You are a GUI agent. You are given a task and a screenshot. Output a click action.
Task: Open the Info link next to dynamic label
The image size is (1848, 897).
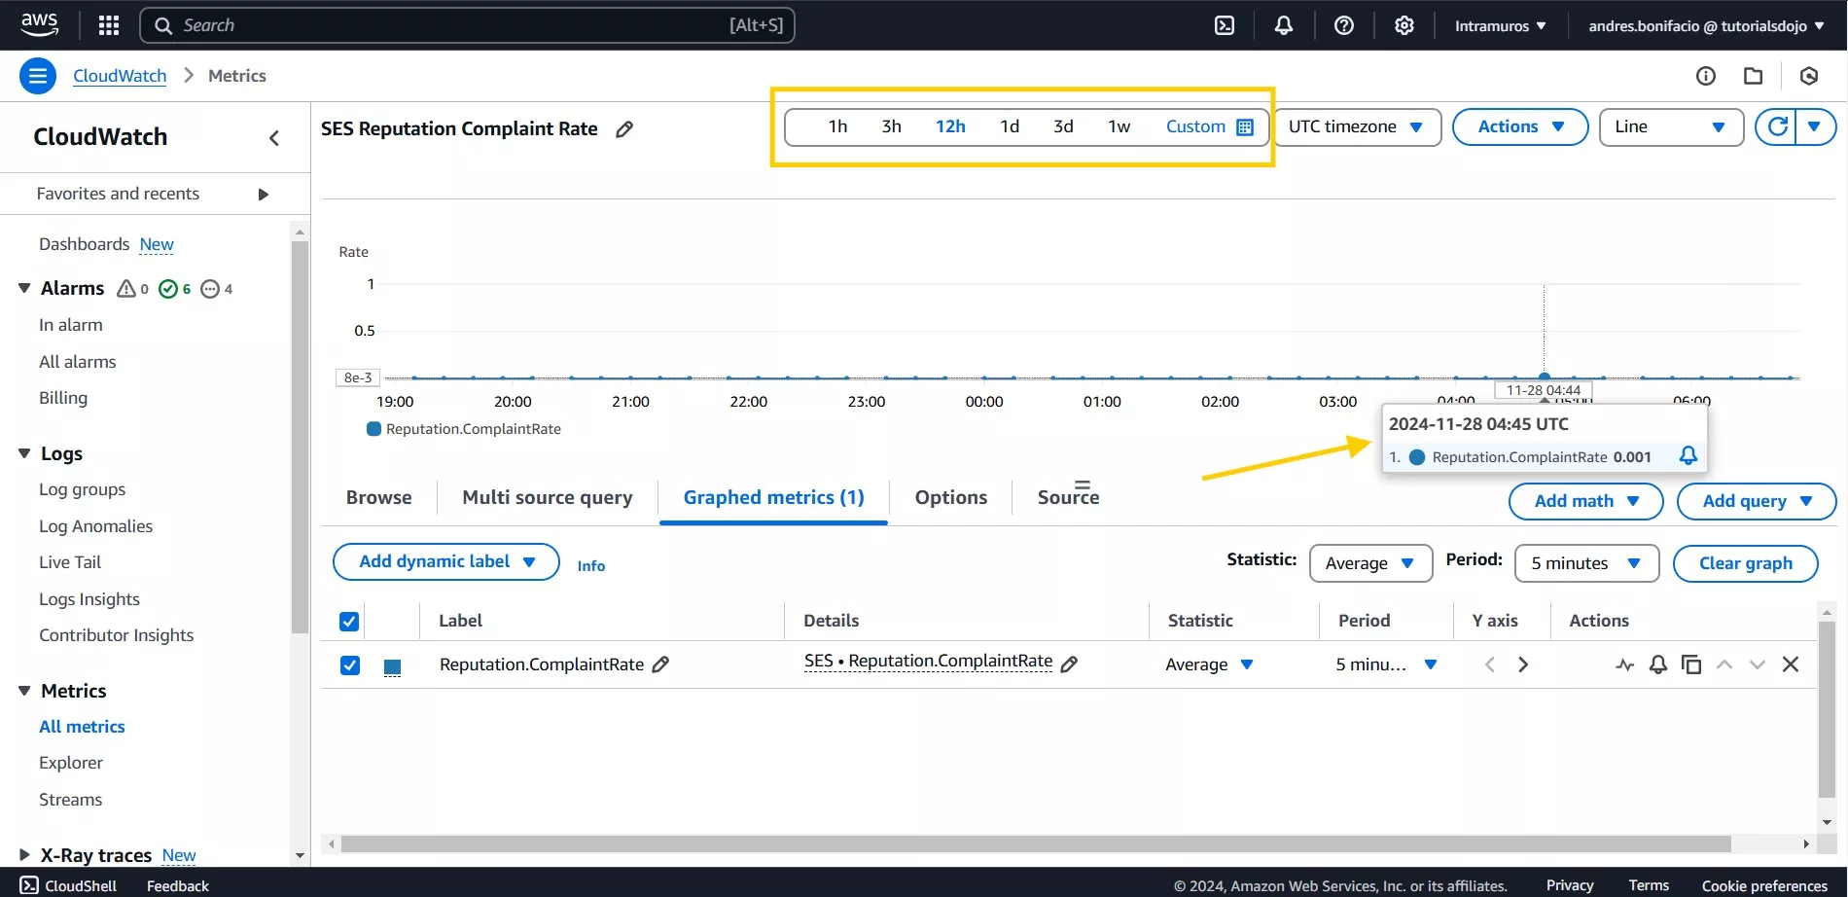pyautogui.click(x=591, y=565)
